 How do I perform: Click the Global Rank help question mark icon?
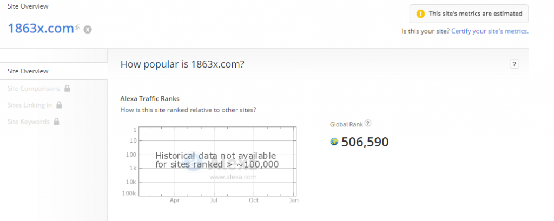(368, 123)
